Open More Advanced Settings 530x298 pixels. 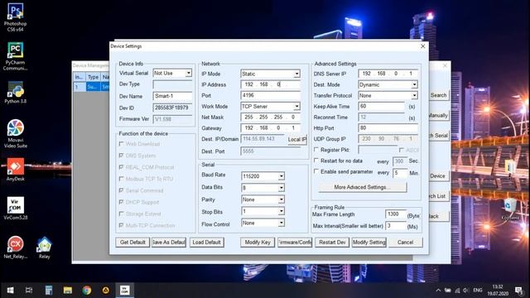(363, 187)
